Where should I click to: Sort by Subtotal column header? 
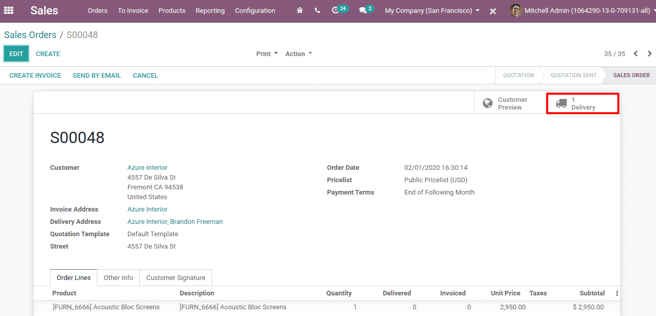(x=592, y=293)
